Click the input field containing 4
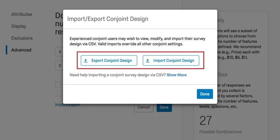This screenshot has width=280, height=140. pos(59,52)
